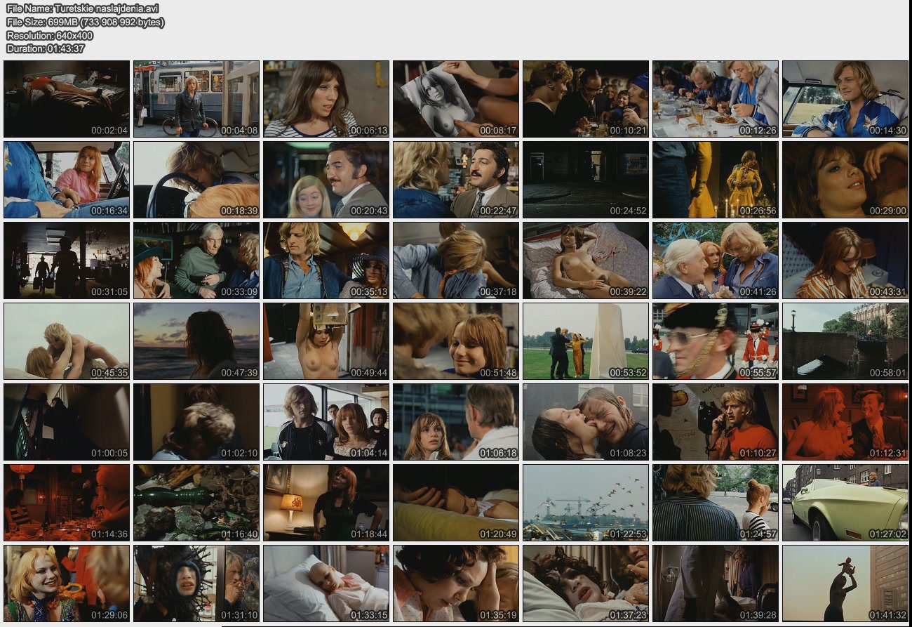This screenshot has height=627, width=912.
Task: Click the File Name text line
Action: point(82,8)
